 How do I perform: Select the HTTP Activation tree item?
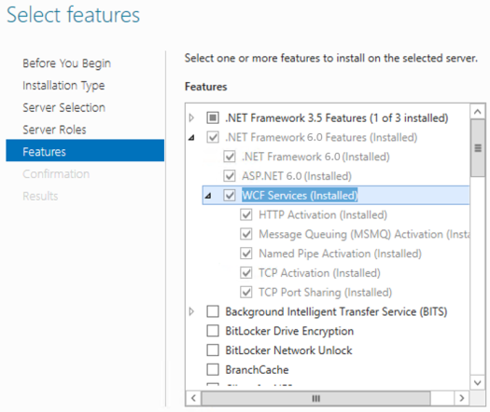(x=323, y=215)
